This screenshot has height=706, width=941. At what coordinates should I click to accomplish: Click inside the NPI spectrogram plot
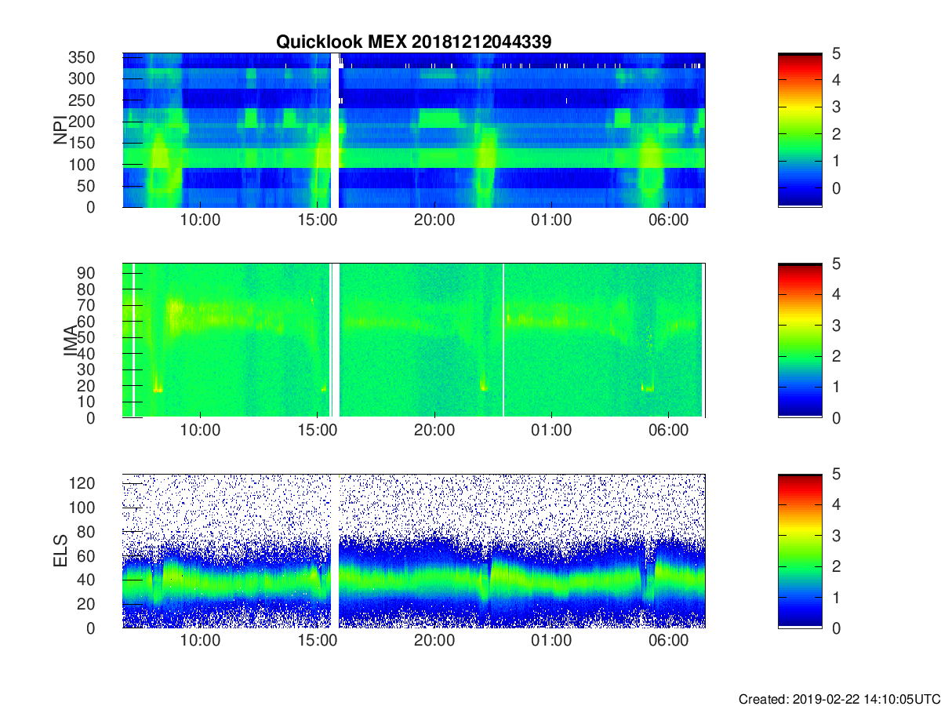(414, 130)
